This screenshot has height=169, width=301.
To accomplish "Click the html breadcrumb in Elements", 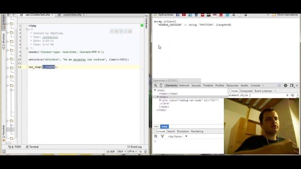I will point(156,126).
